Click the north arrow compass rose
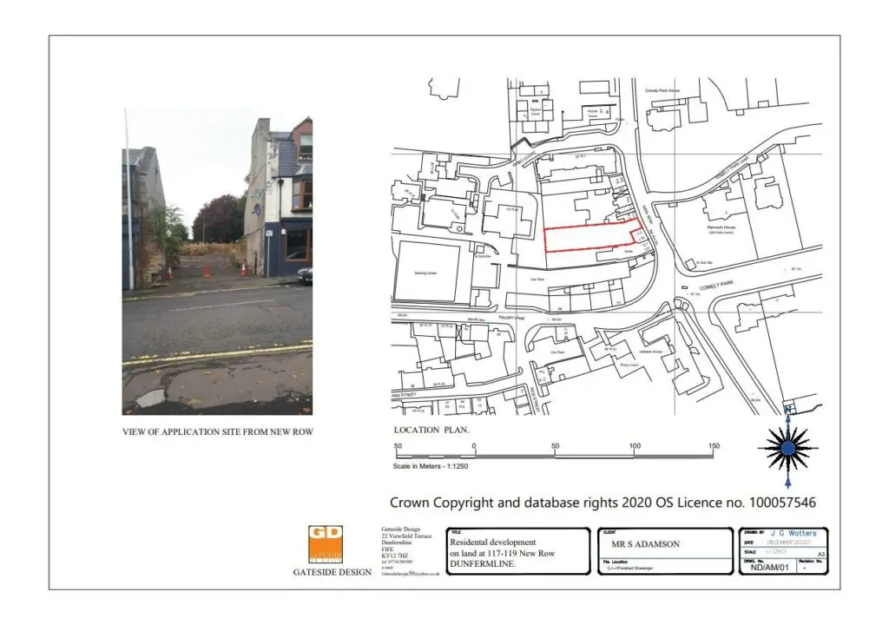Viewport: 889px width, 625px height. (787, 448)
